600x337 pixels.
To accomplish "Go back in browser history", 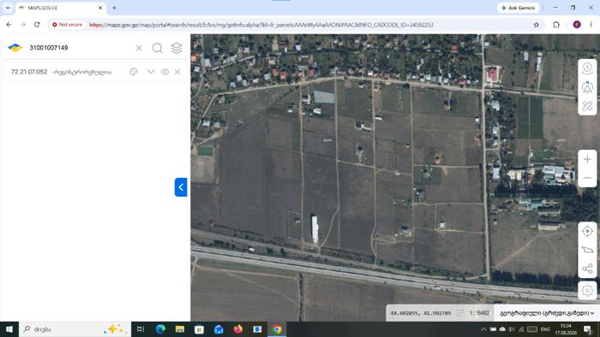I will (9, 25).
